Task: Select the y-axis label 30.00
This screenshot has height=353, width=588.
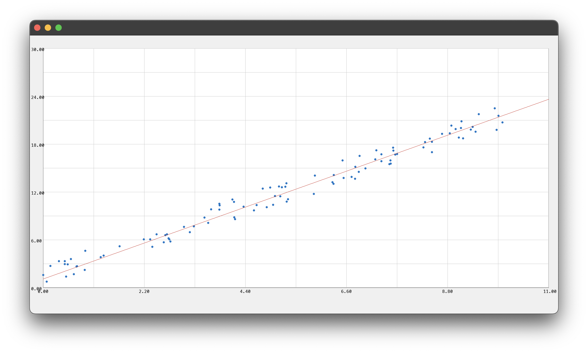Action: tap(38, 49)
